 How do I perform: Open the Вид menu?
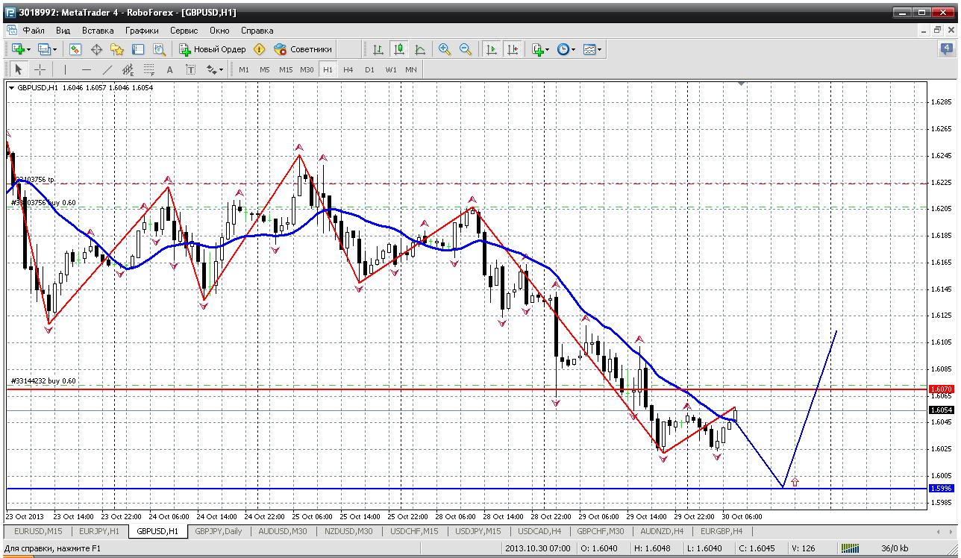point(63,31)
